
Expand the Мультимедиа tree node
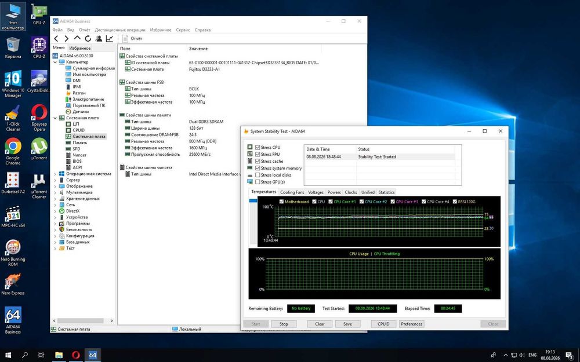point(55,192)
